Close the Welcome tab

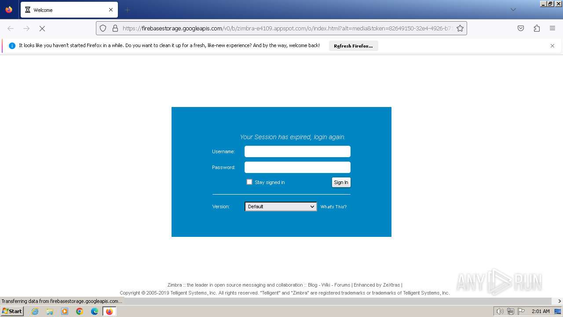tap(111, 10)
